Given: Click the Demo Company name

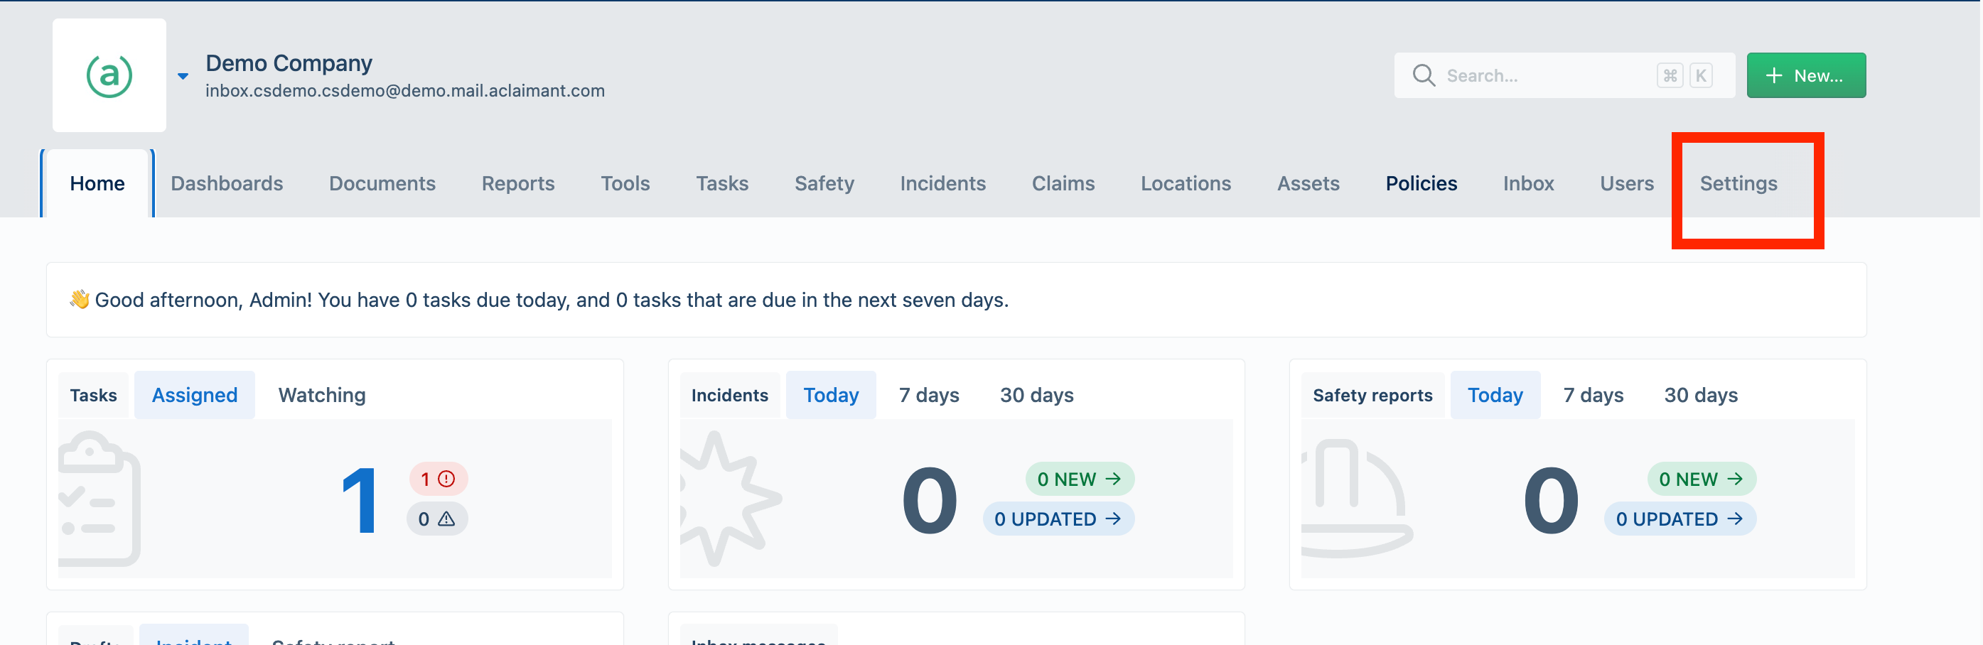Looking at the screenshot, I should [x=289, y=63].
